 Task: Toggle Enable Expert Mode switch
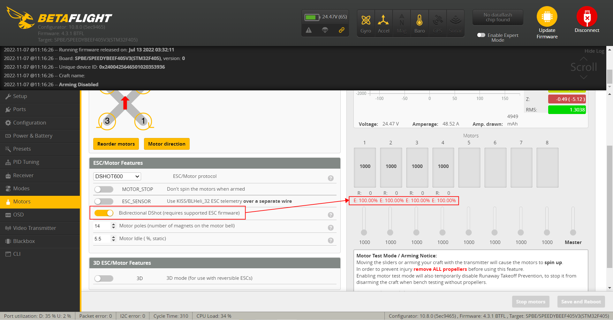(x=481, y=35)
